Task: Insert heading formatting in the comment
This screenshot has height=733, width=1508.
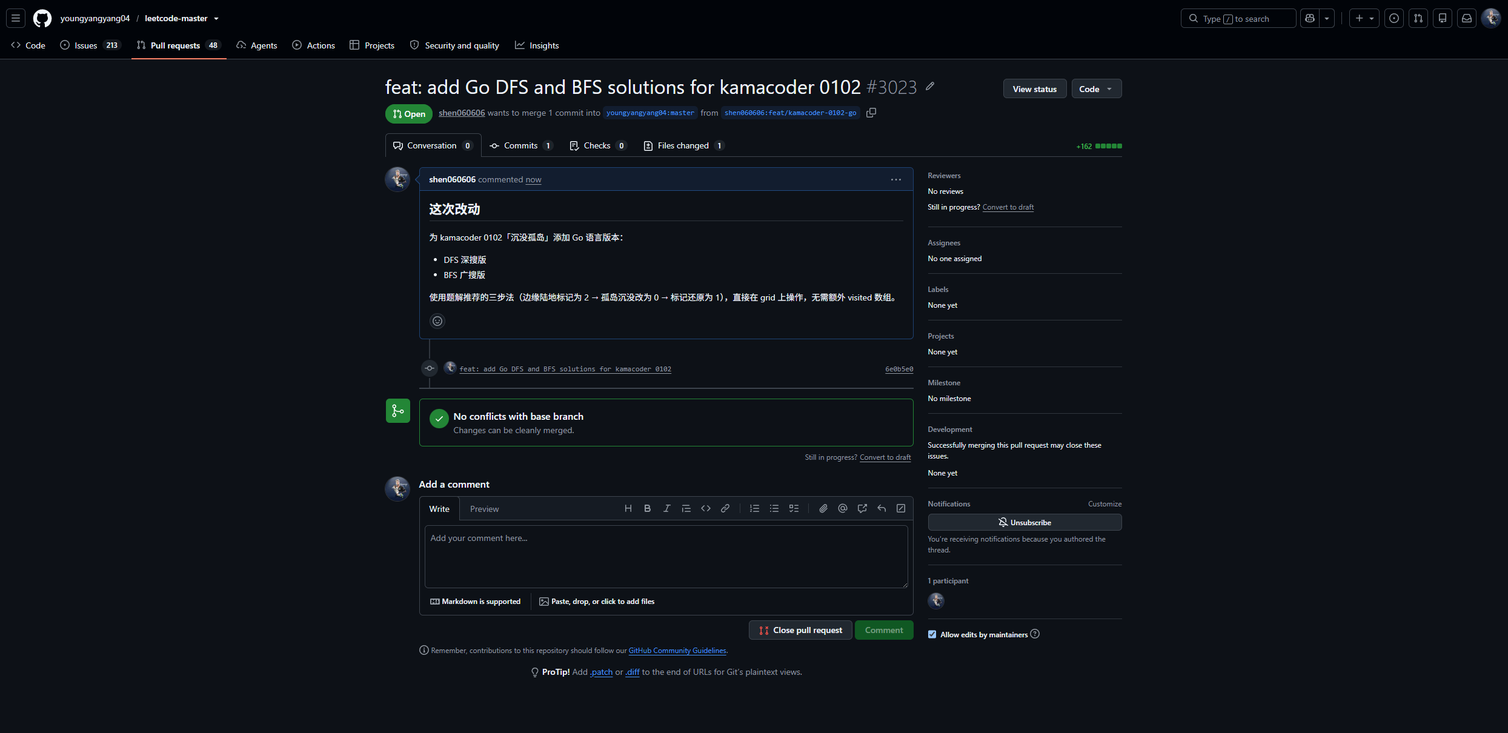Action: (628, 508)
